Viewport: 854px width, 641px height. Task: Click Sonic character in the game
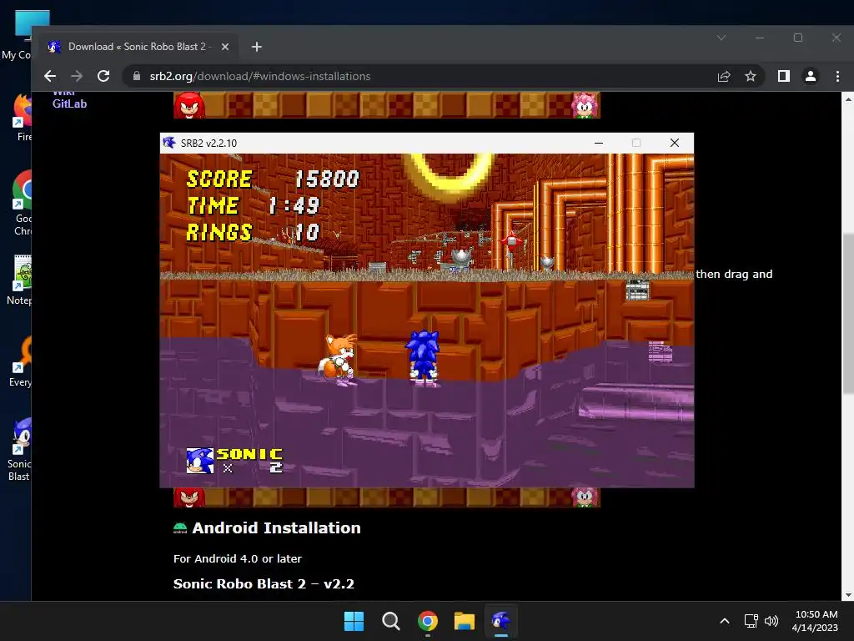[x=423, y=357]
